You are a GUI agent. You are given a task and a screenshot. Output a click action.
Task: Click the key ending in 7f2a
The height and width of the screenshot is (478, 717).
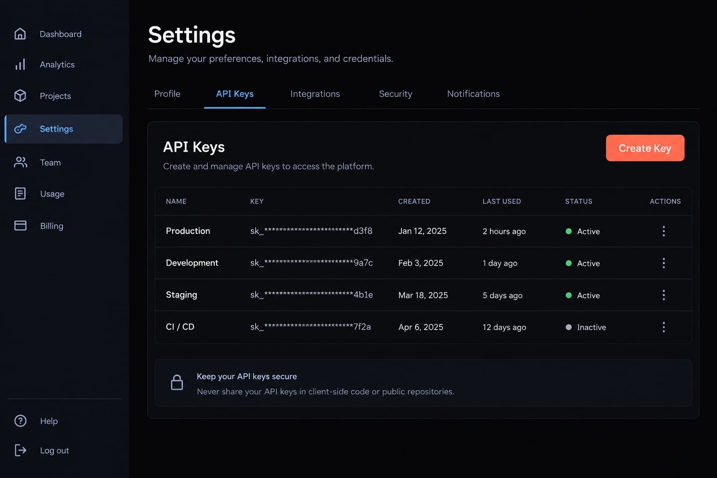tap(310, 327)
